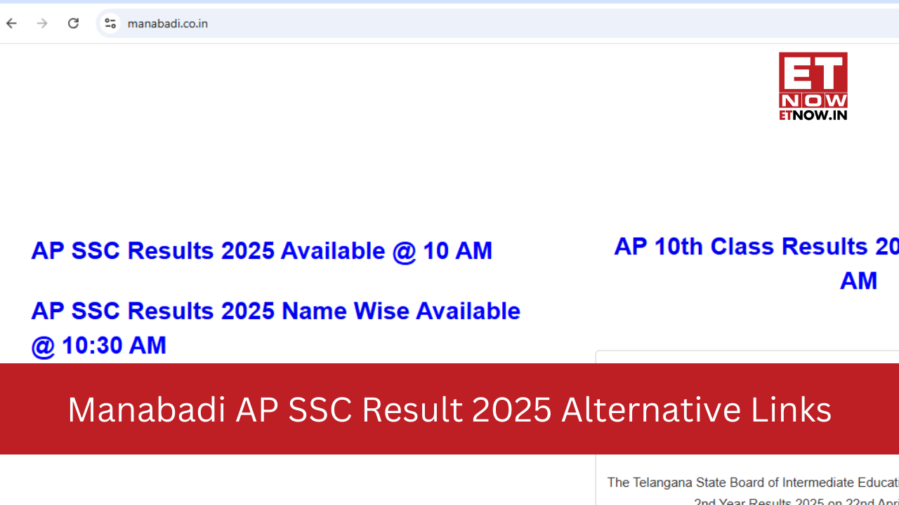
Task: Open the AP SSC Results 2025 Name Wise link
Action: (276, 311)
